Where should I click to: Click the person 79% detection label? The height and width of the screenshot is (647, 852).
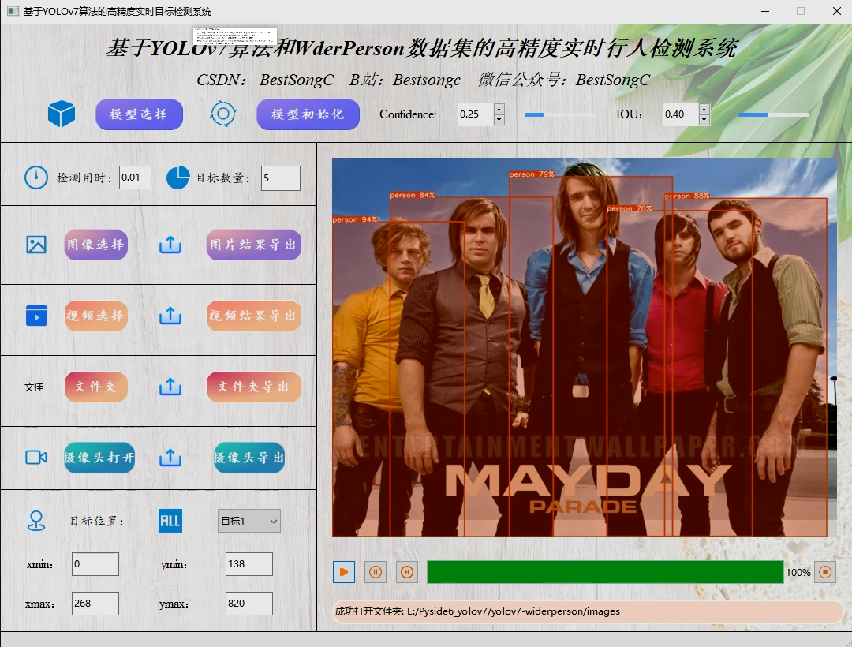[x=532, y=174]
